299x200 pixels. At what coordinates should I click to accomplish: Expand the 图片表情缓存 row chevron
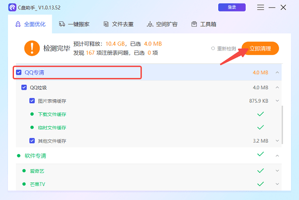(277, 101)
